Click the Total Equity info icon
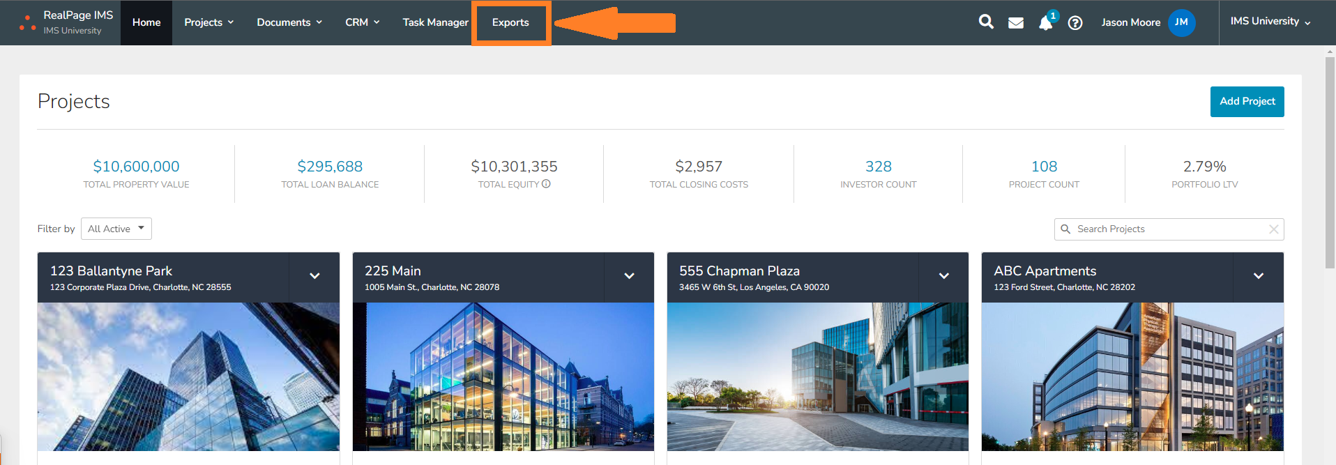The image size is (1336, 465). (546, 184)
